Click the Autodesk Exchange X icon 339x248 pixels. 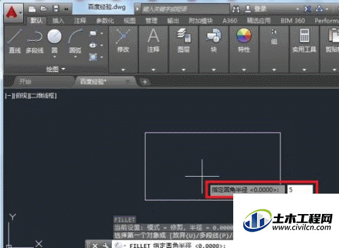pos(307,9)
